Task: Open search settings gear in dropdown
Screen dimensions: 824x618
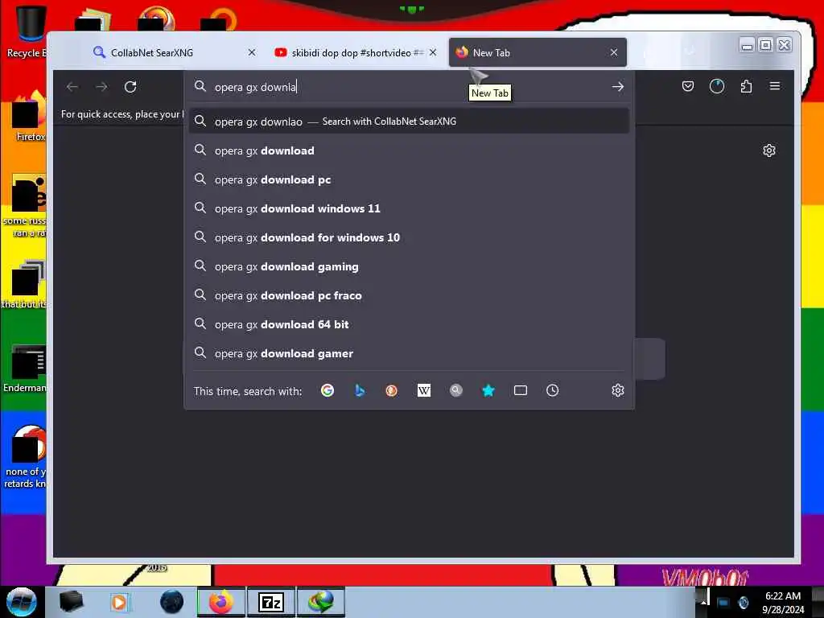Action: point(617,390)
